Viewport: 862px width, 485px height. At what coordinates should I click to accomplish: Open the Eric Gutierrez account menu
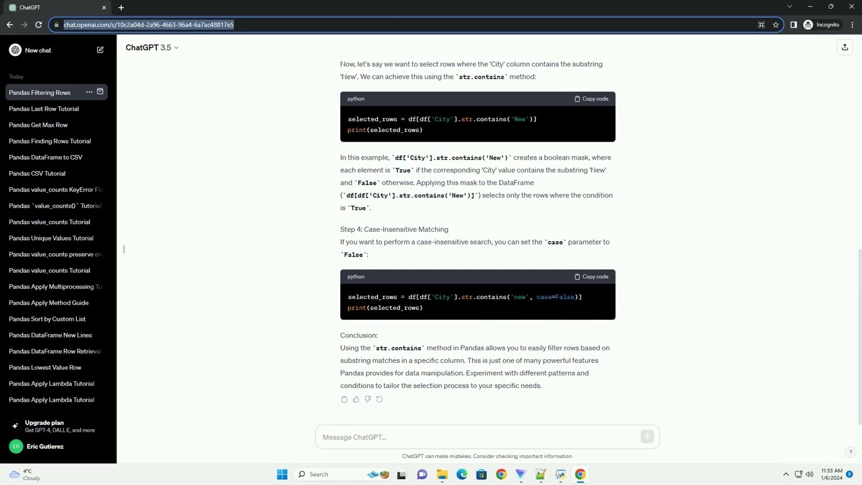[x=58, y=447]
